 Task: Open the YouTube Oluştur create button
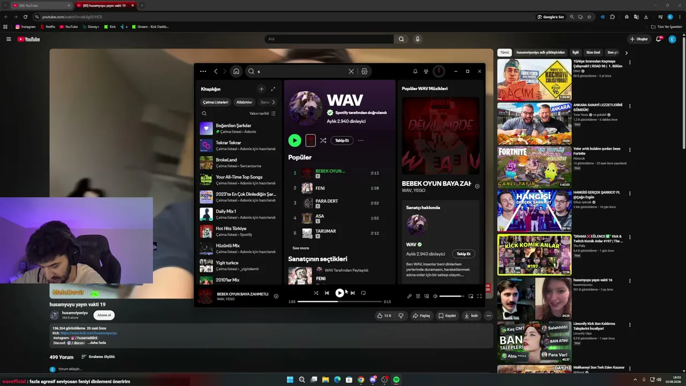[x=639, y=39]
